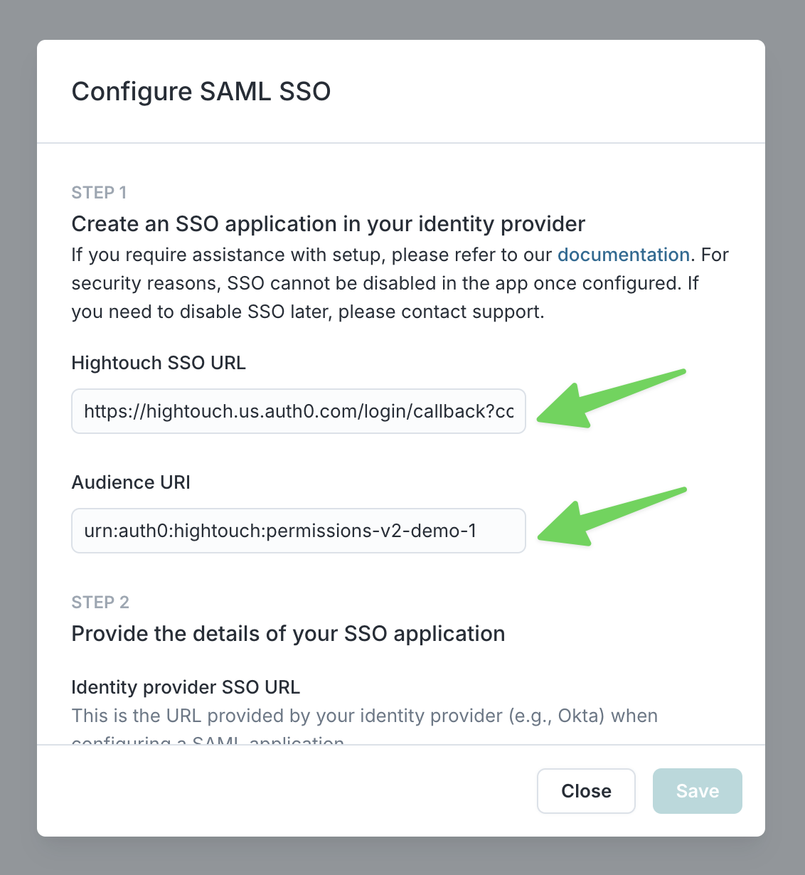Open the documentation link
The image size is (805, 875).
coord(623,255)
